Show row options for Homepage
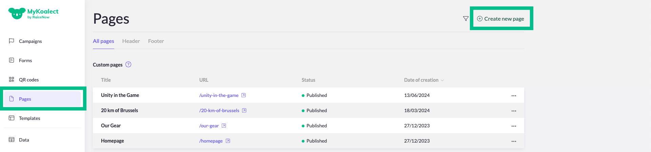The width and height of the screenshot is (651, 152). tap(514, 141)
